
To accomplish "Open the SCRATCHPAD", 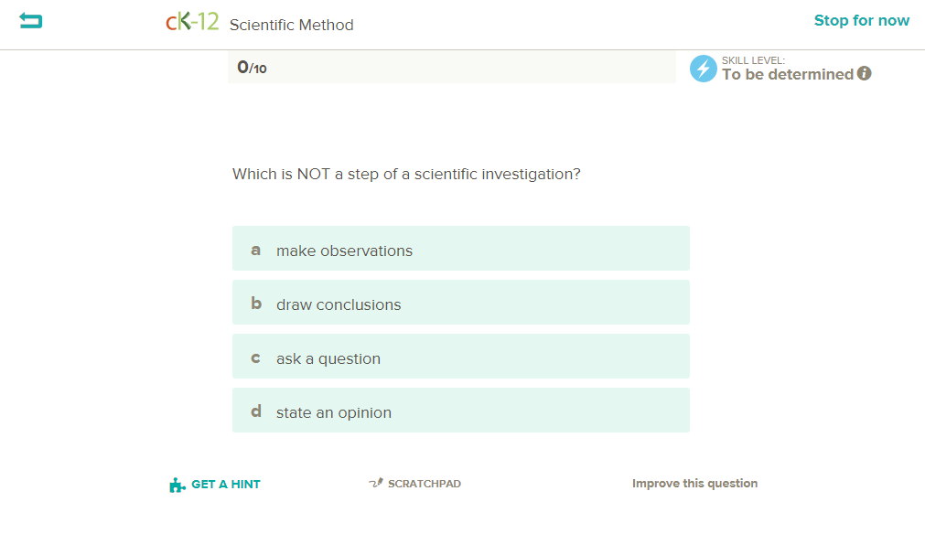I will [425, 483].
